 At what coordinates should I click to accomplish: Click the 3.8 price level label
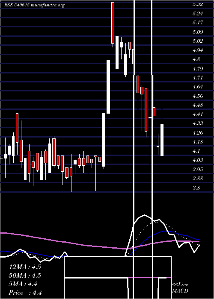196,188
